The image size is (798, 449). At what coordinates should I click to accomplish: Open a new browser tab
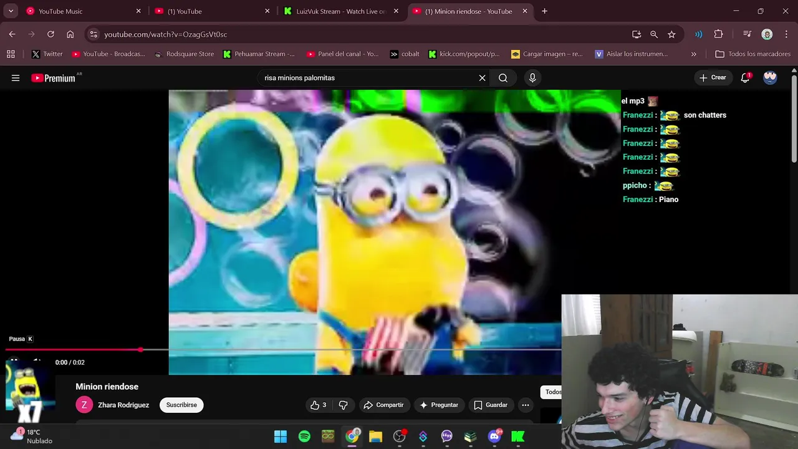pos(544,11)
